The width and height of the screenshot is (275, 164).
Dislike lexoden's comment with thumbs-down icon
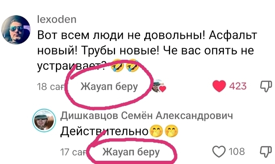265,86
